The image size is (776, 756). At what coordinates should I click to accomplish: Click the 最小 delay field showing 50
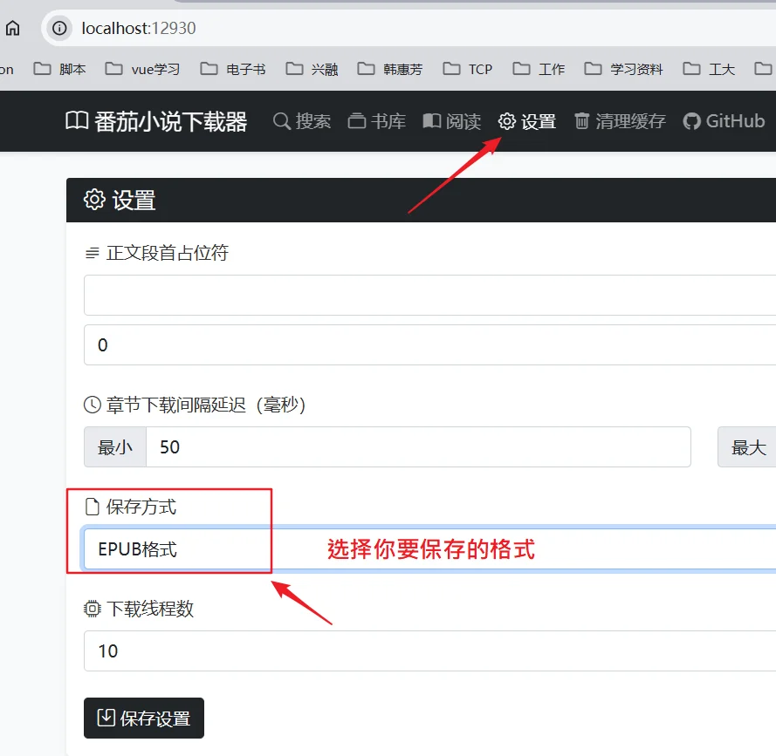(418, 447)
